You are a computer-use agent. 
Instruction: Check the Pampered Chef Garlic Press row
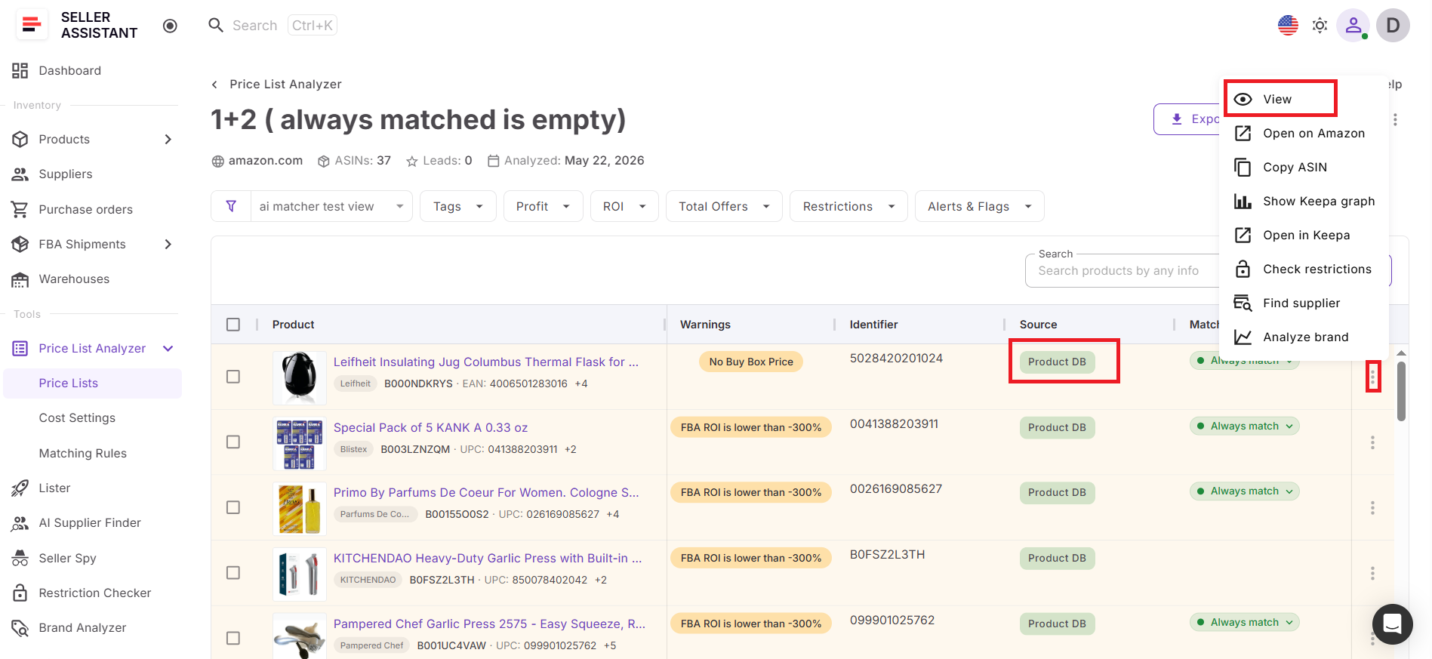[233, 639]
